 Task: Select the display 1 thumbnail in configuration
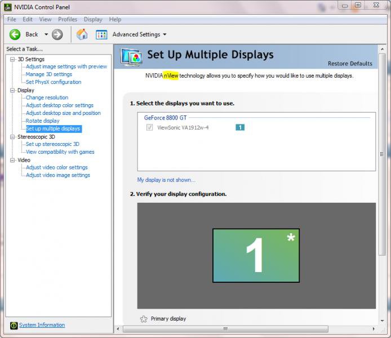256,256
